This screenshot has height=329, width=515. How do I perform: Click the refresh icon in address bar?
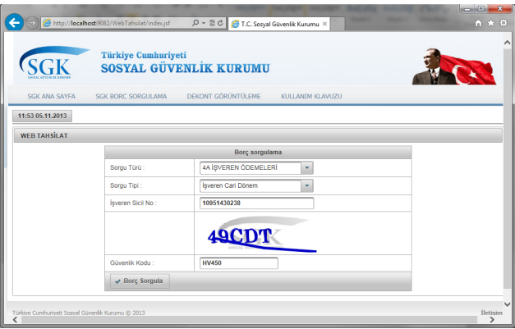point(220,23)
